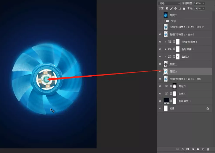Click the link layers icon at panel bottom
Screen dimensions: 215x153
(x=177, y=149)
